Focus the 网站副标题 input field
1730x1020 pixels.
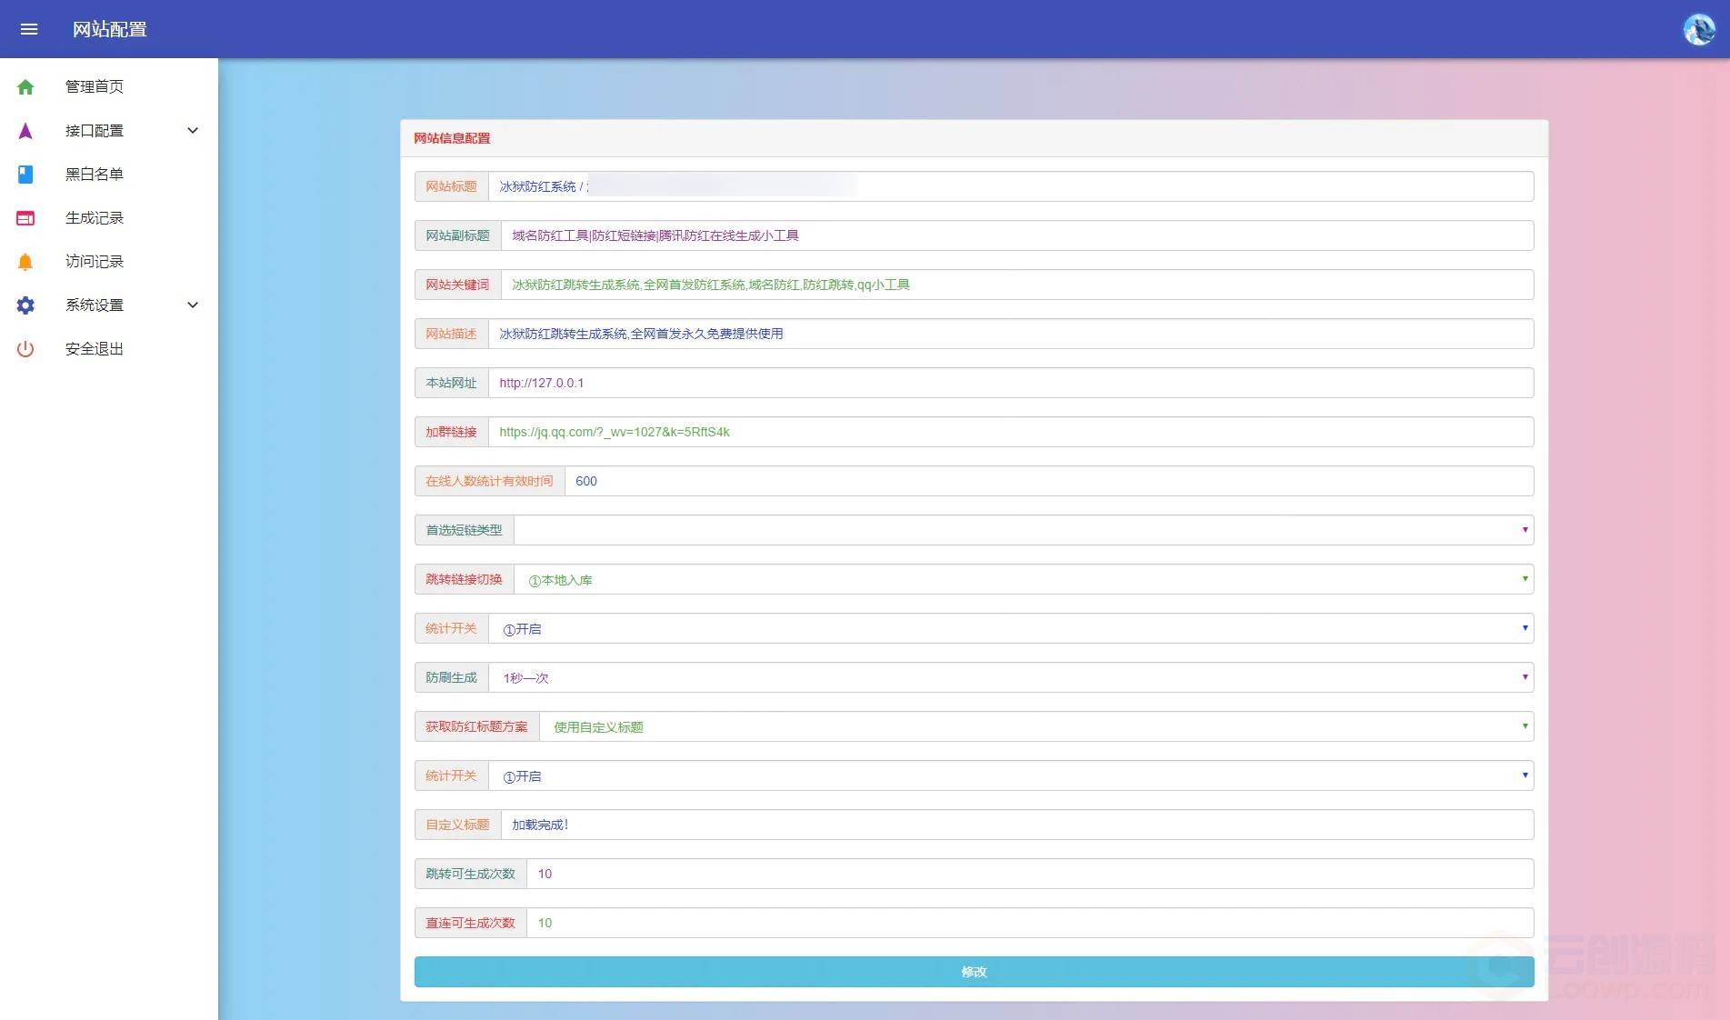(1017, 235)
